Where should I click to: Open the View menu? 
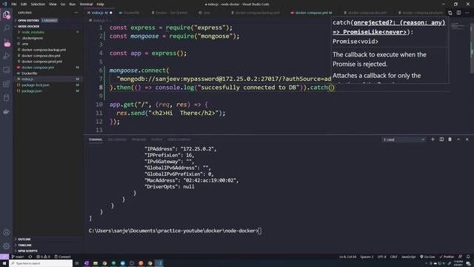point(53,4)
